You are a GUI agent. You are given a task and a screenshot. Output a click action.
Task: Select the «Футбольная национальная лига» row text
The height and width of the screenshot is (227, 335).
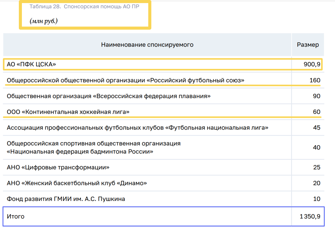pyautogui.click(x=138, y=127)
